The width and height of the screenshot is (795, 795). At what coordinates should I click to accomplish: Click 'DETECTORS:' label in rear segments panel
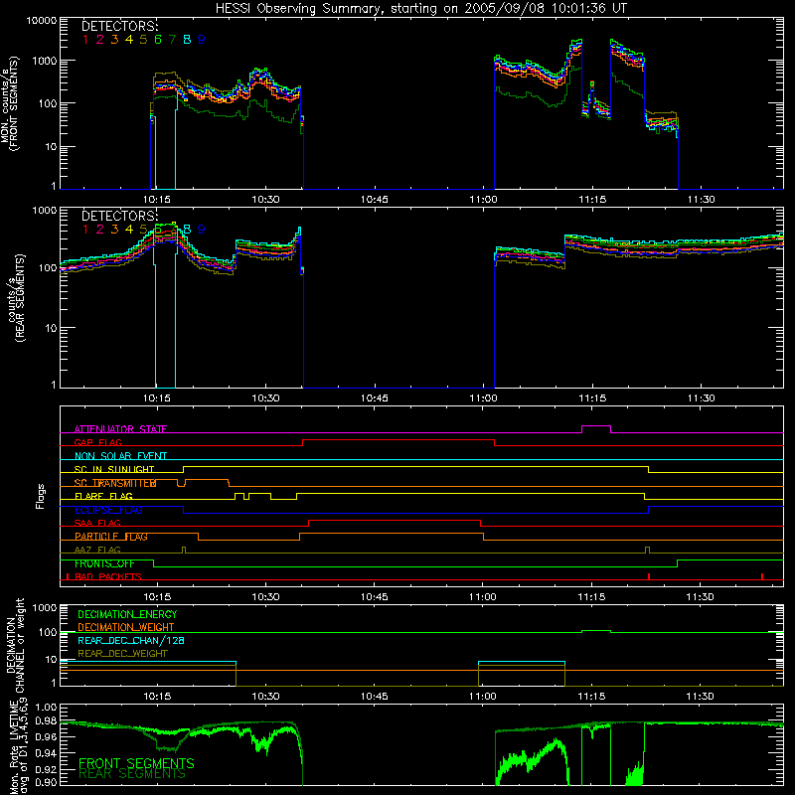coord(119,216)
